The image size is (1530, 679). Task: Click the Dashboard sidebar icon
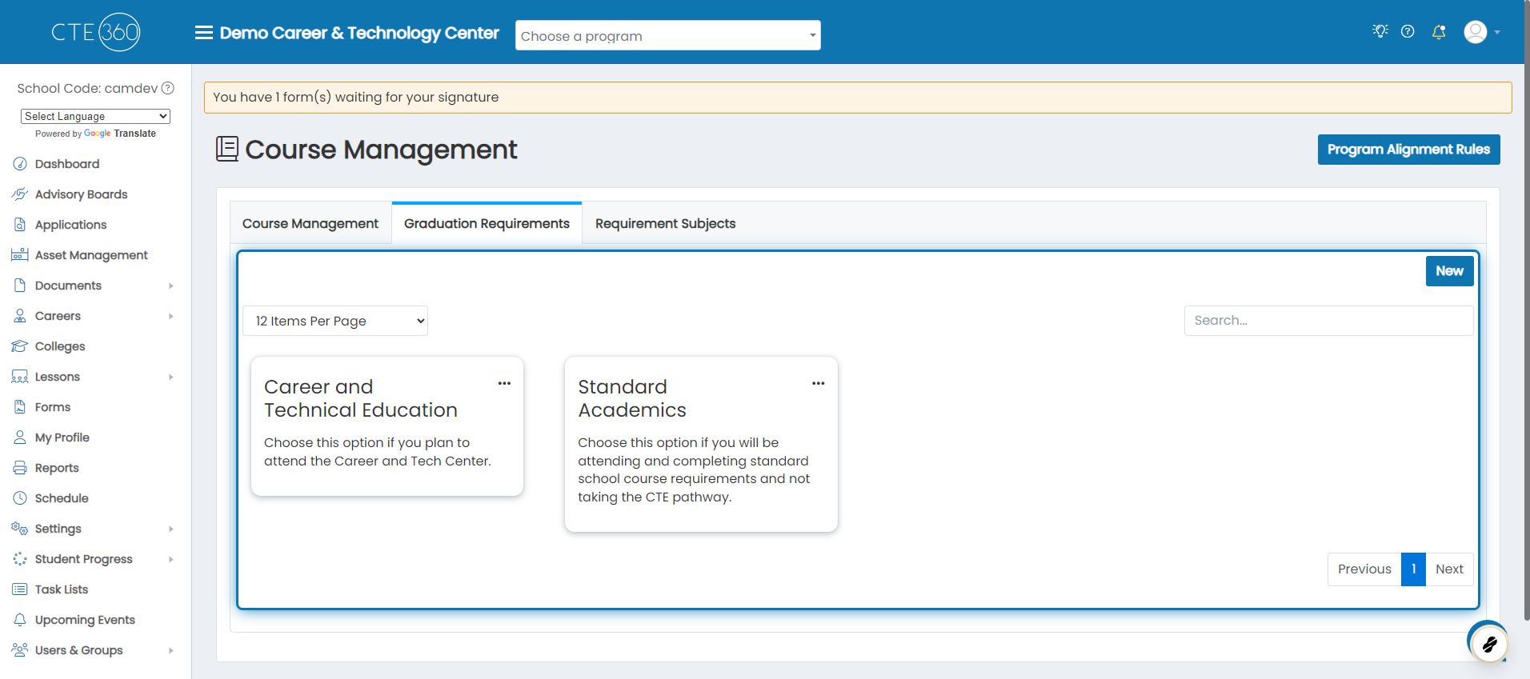(20, 164)
